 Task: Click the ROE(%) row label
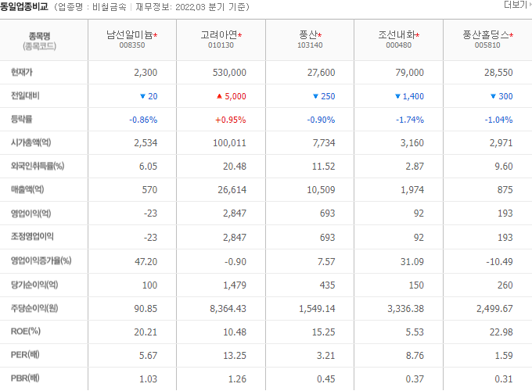26,332
